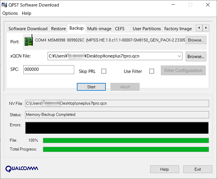The height and width of the screenshot is (179, 217).
Task: Close the QPST Software Download window
Action: click(208, 5)
